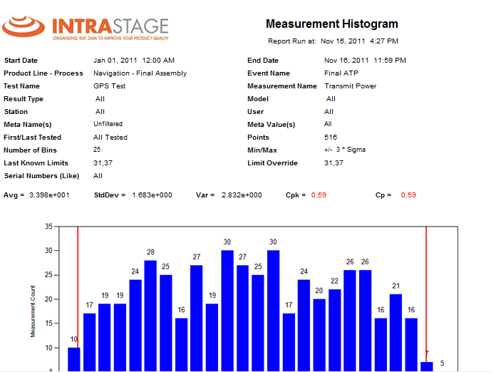Click the left red lower limit line

[x=78, y=285]
